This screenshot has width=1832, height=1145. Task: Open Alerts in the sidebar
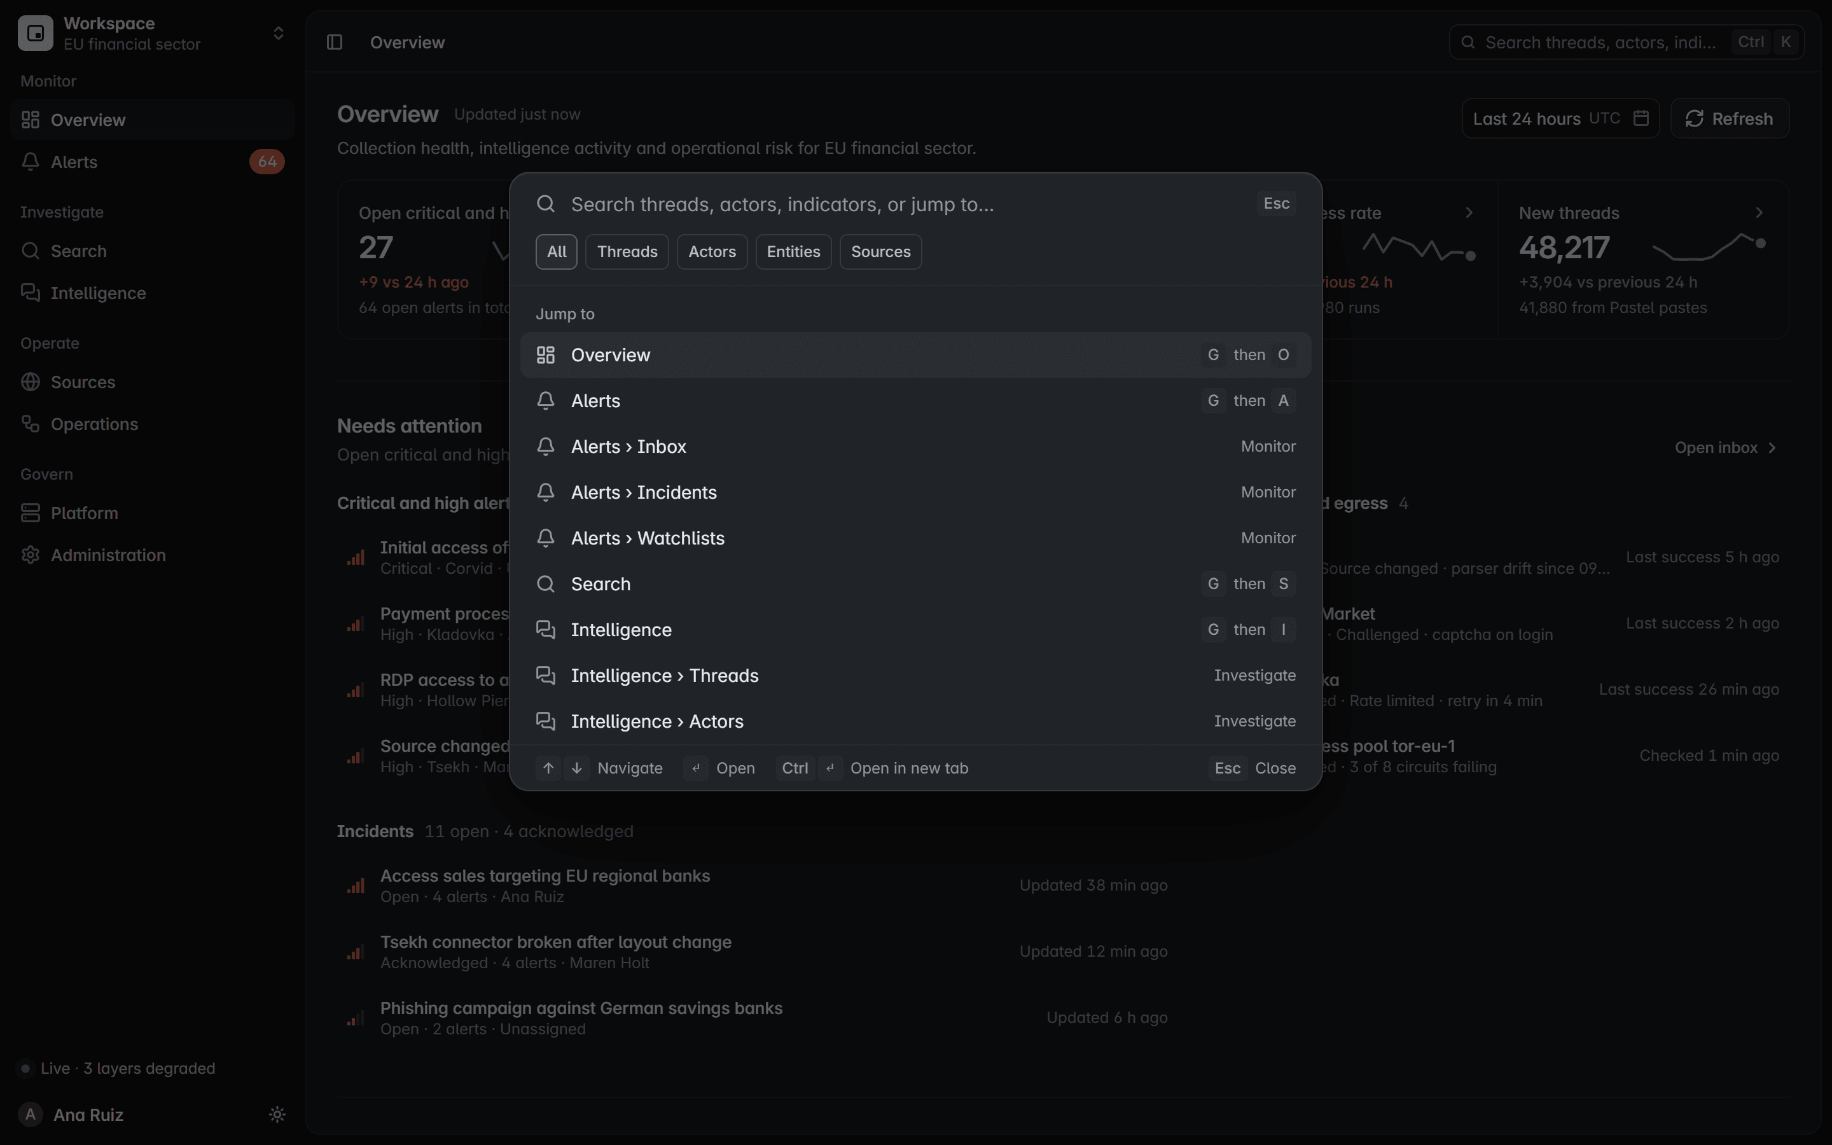pyautogui.click(x=152, y=162)
